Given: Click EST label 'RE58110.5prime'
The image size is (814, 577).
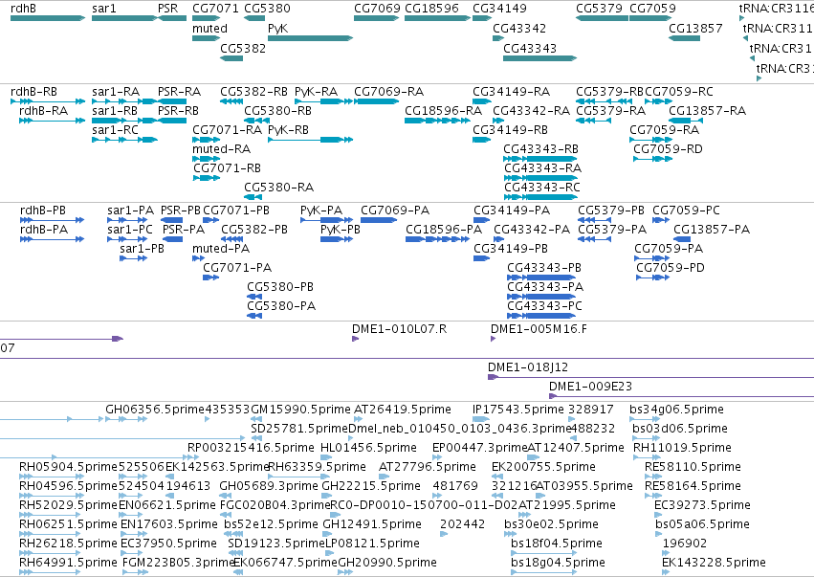Looking at the screenshot, I should point(693,467).
